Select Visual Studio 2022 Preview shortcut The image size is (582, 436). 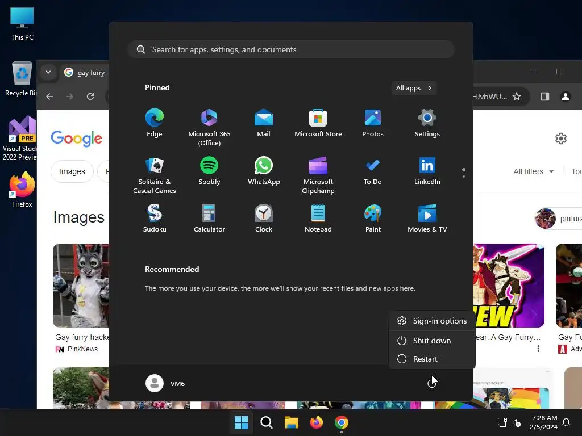click(x=20, y=139)
